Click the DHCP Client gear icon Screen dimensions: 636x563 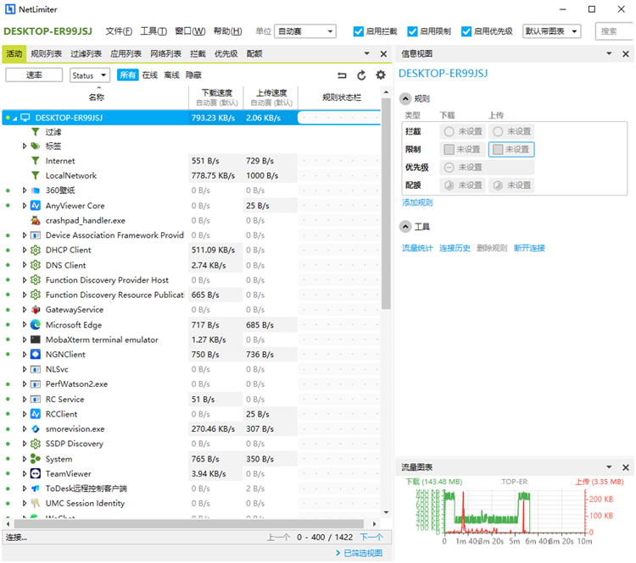point(36,251)
